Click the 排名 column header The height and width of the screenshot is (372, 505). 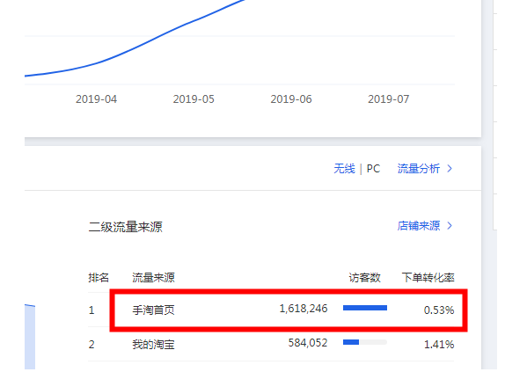pyautogui.click(x=99, y=277)
